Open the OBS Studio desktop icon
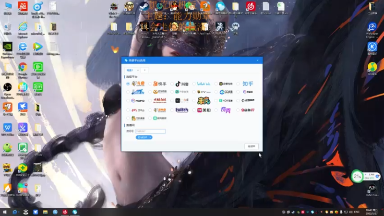 click(8, 90)
